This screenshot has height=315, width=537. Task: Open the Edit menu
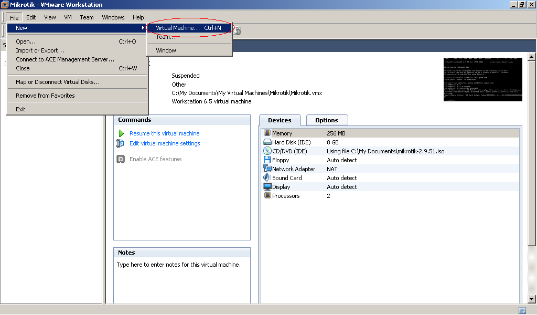click(31, 17)
